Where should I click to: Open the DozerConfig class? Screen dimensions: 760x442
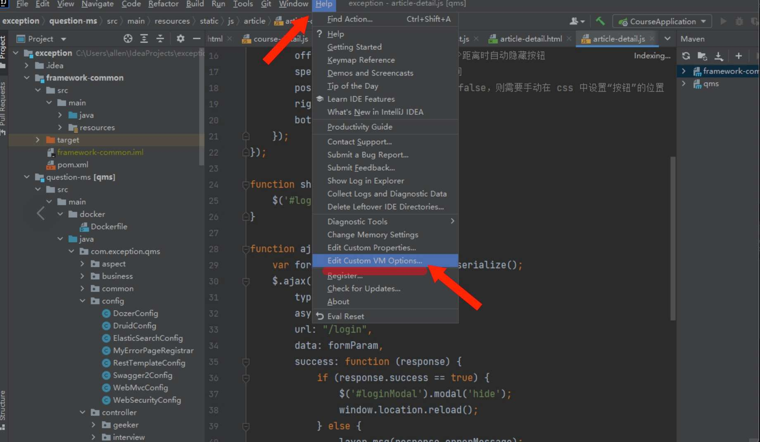(135, 313)
